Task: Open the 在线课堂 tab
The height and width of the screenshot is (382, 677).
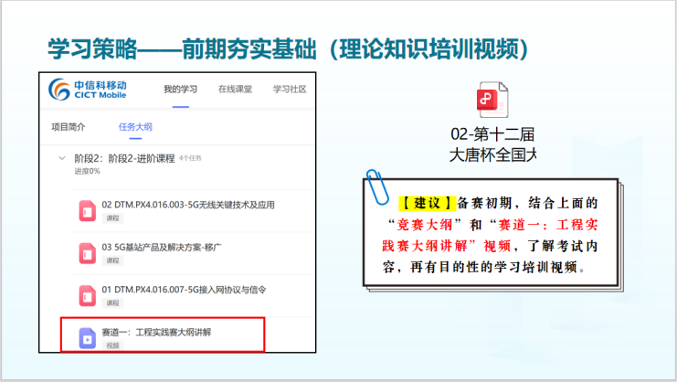Action: [x=235, y=90]
